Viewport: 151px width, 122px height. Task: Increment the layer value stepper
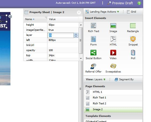(76, 34)
